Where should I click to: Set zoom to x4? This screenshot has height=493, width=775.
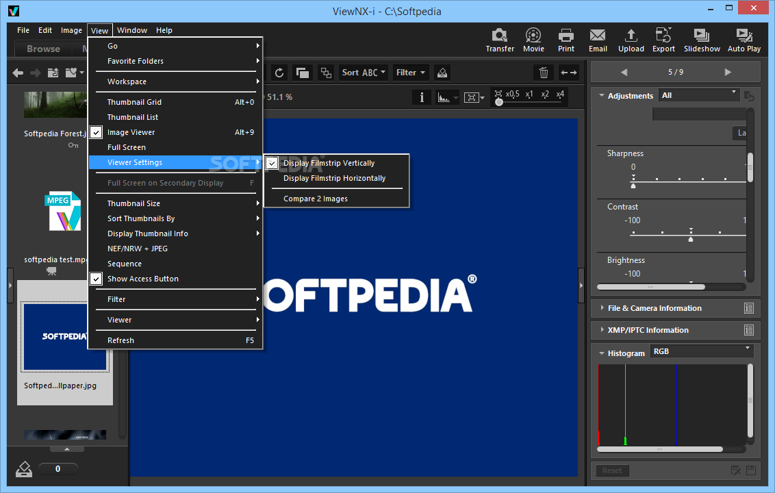point(560,94)
